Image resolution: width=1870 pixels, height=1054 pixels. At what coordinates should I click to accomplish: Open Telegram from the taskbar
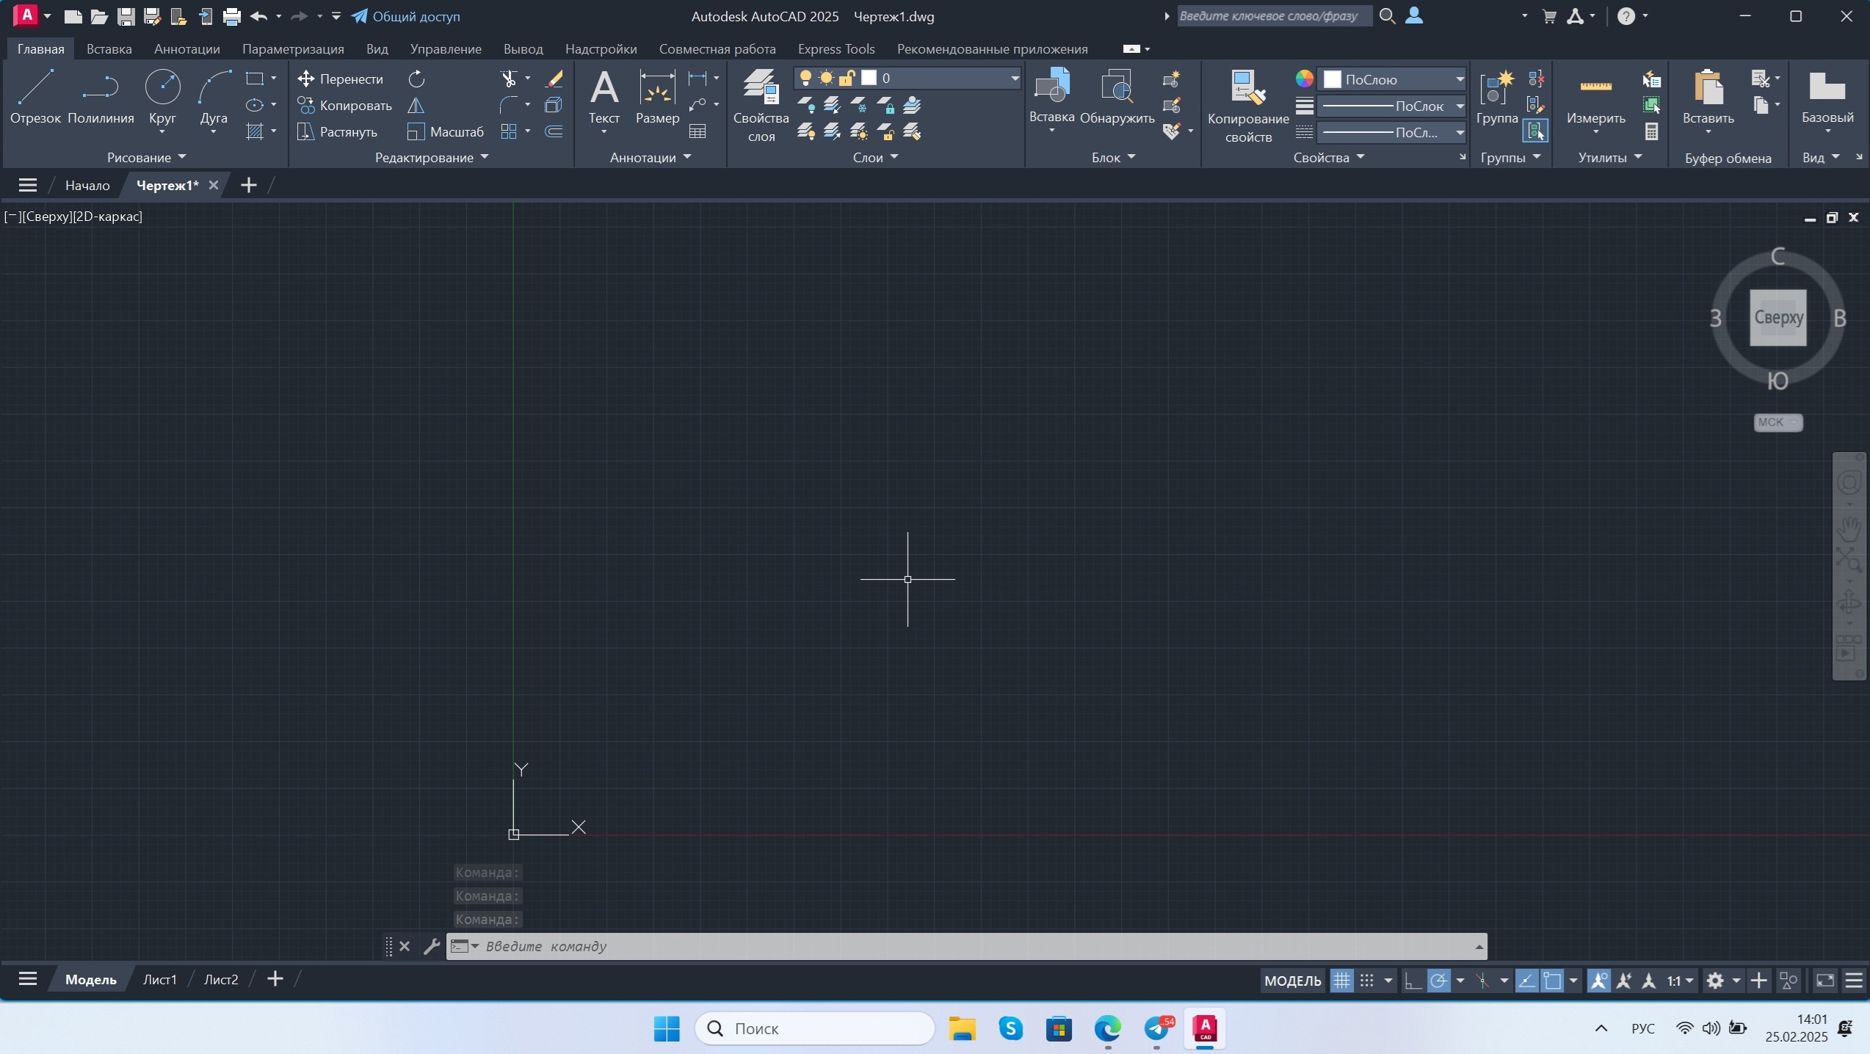[1157, 1028]
